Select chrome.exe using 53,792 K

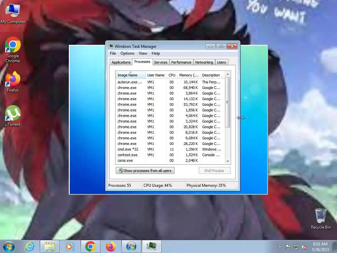170,104
